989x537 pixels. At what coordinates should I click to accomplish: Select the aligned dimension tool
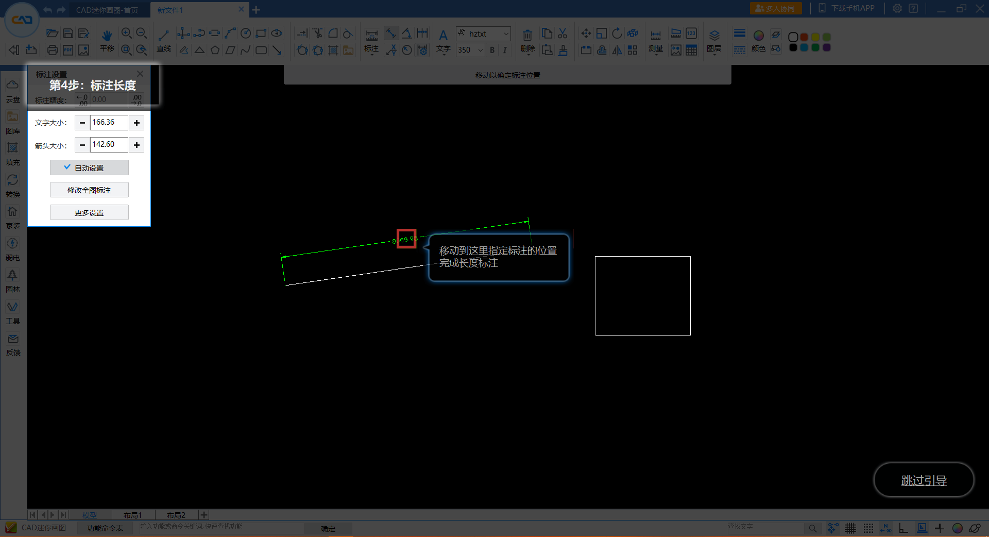point(391,33)
